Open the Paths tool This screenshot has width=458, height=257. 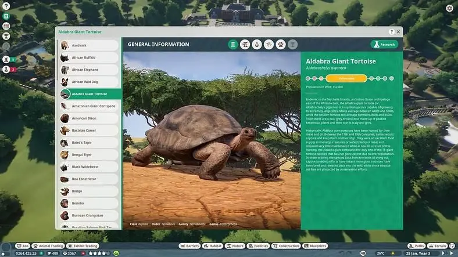click(417, 246)
